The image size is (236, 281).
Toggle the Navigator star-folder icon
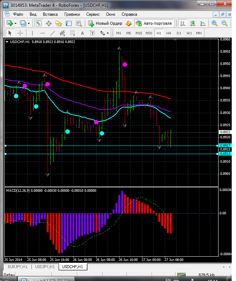[59, 24]
